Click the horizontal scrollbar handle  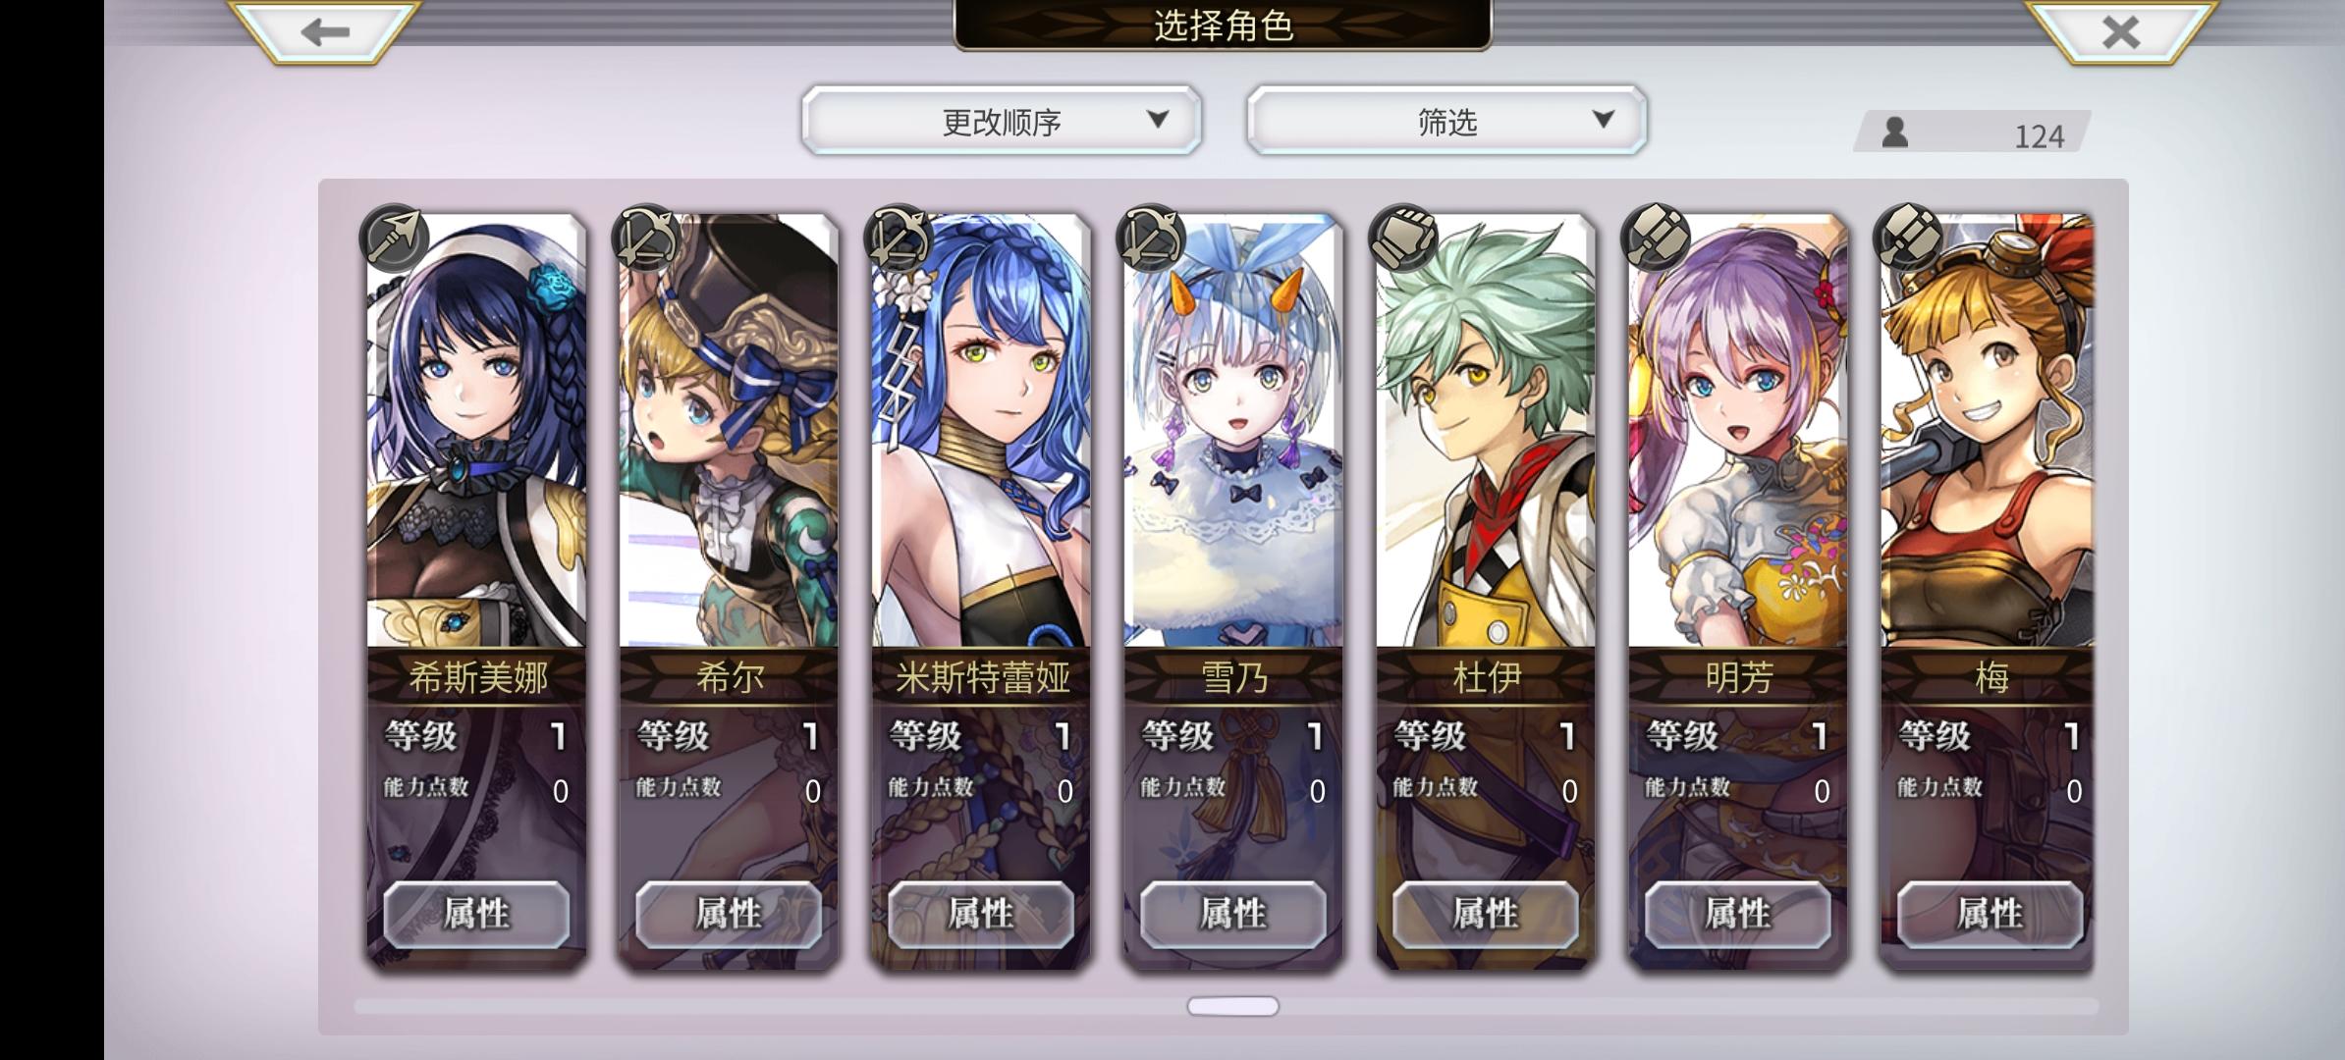pyautogui.click(x=1233, y=1006)
